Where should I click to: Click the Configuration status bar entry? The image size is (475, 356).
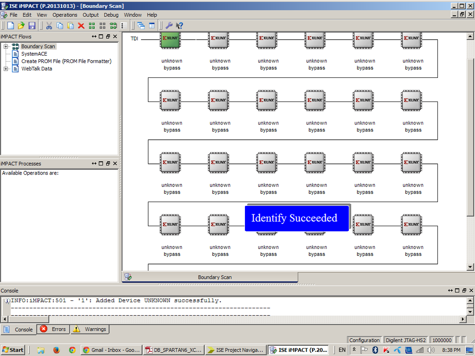click(364, 340)
